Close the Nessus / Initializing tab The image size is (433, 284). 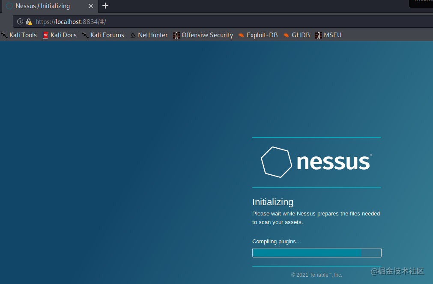coord(90,6)
